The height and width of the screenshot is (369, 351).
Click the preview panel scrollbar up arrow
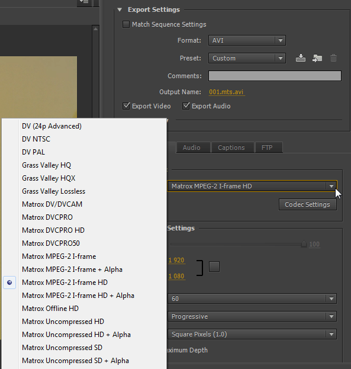pyautogui.click(x=95, y=29)
